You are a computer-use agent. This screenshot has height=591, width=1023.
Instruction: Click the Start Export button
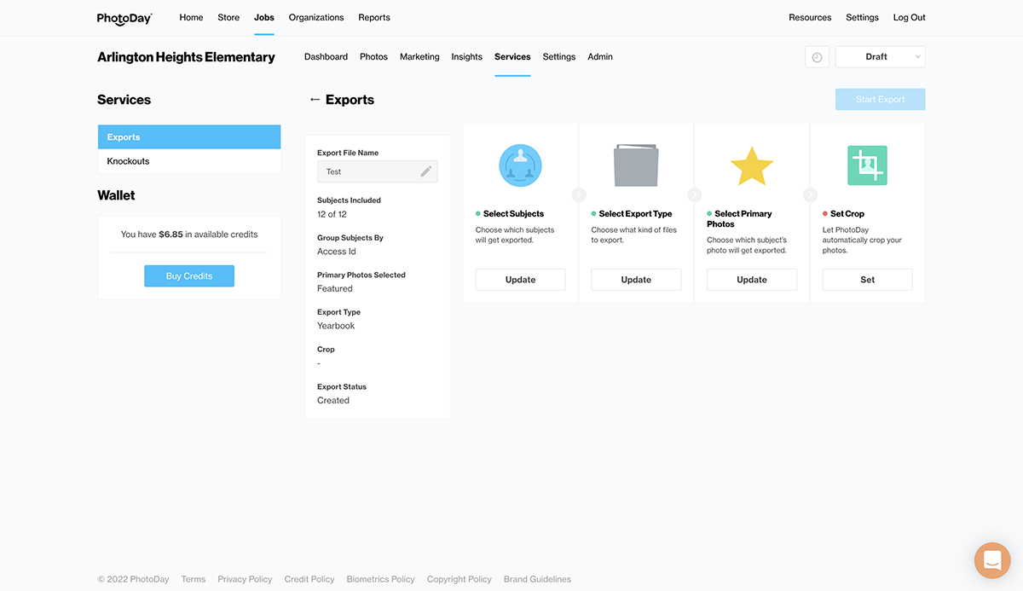880,100
